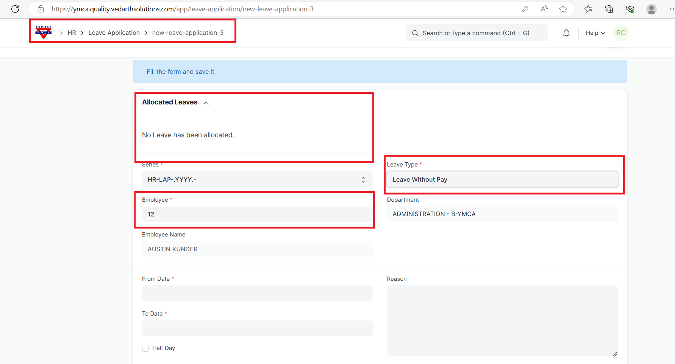
Task: Open the notifications bell
Action: [566, 33]
